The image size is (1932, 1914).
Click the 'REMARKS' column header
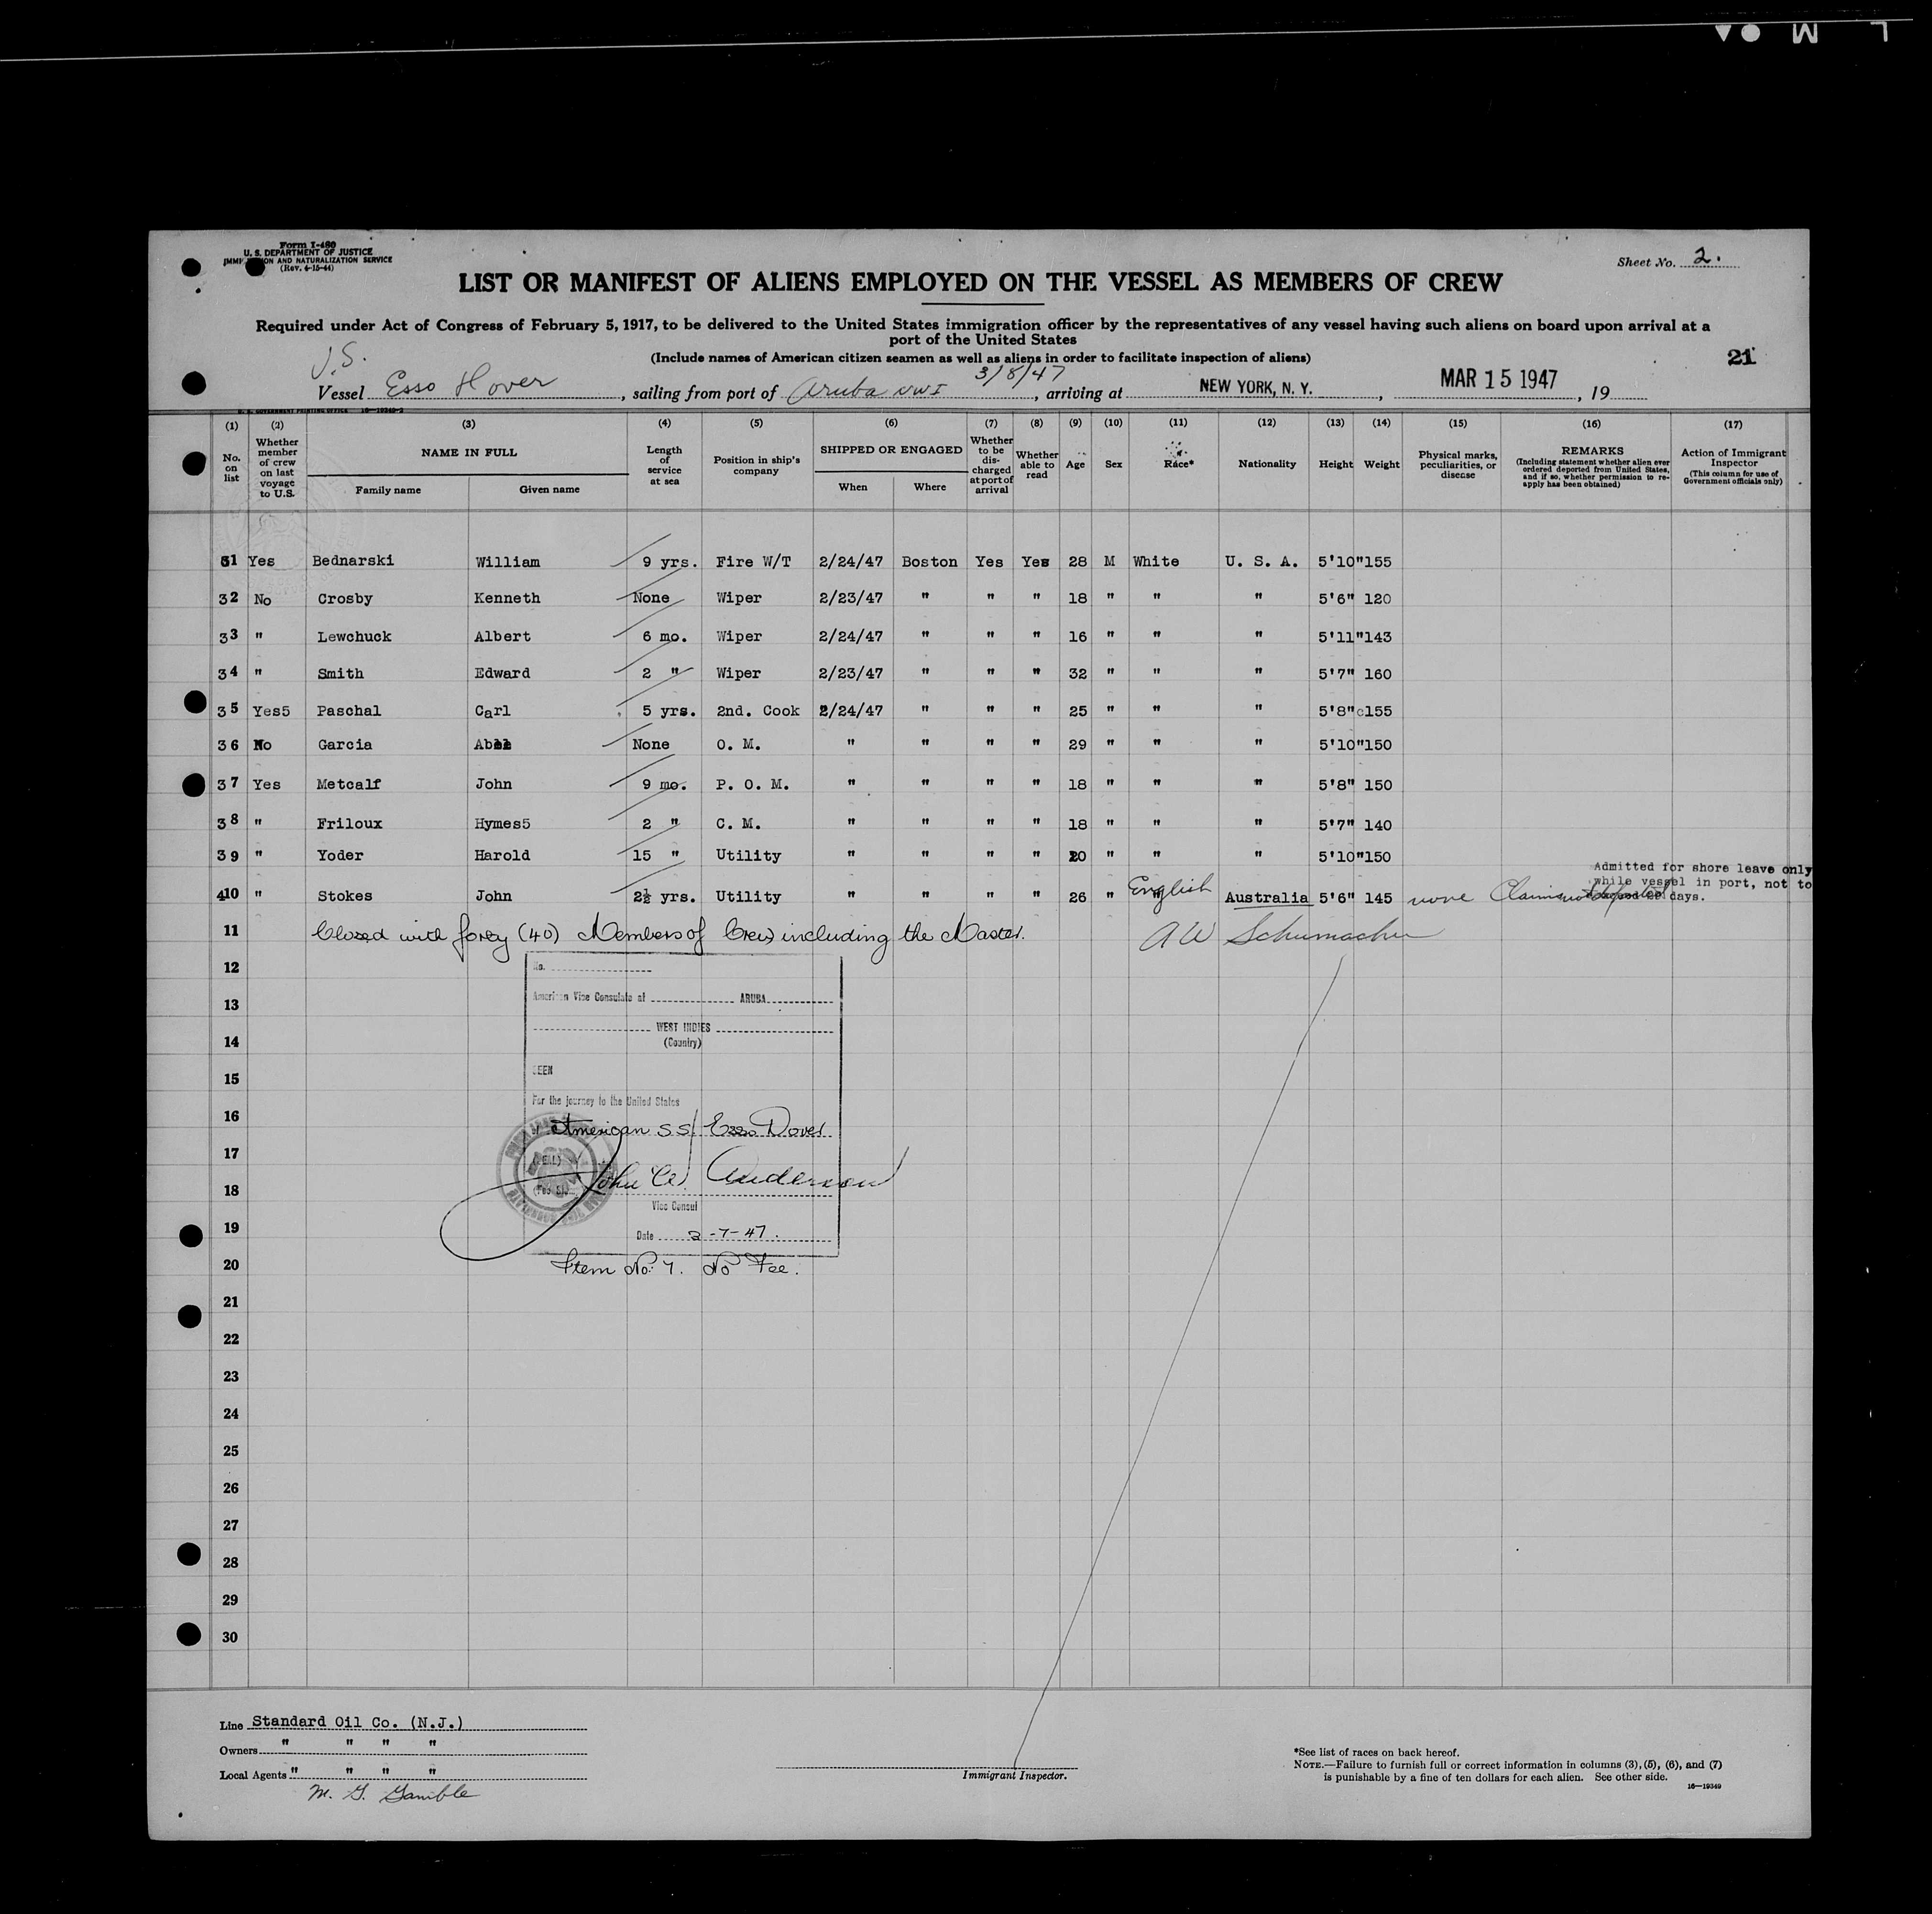[x=1591, y=450]
